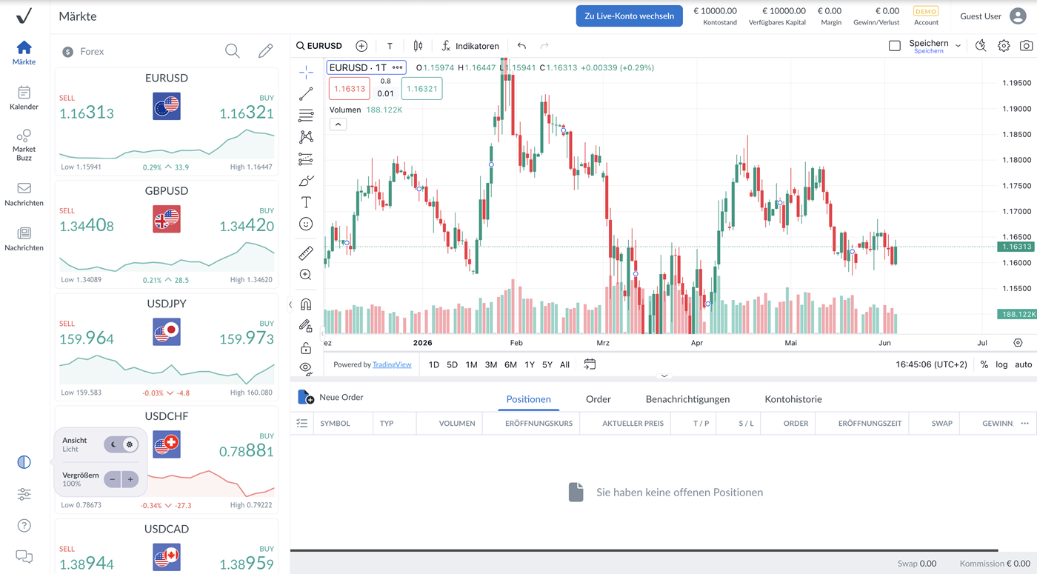Open the help question mark icon
Image resolution: width=1037 pixels, height=574 pixels.
[24, 526]
